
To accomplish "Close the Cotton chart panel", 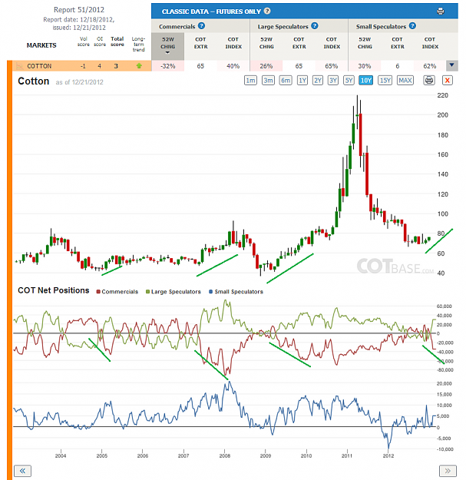I will [448, 80].
